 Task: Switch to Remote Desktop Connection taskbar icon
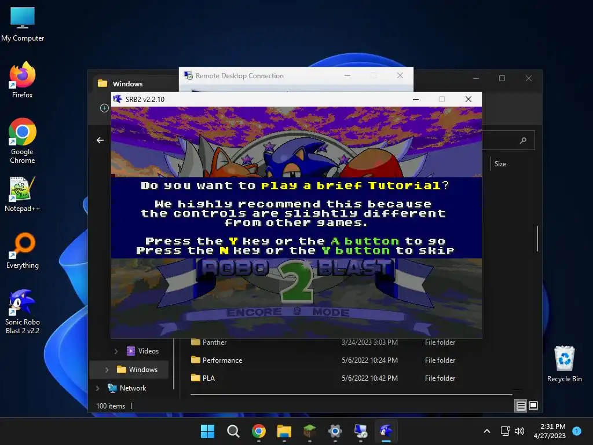tap(360, 431)
